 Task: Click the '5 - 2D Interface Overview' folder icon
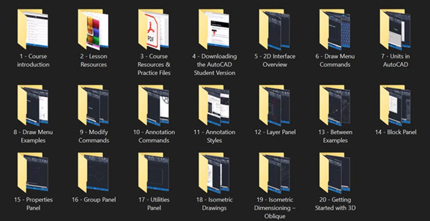point(274,29)
